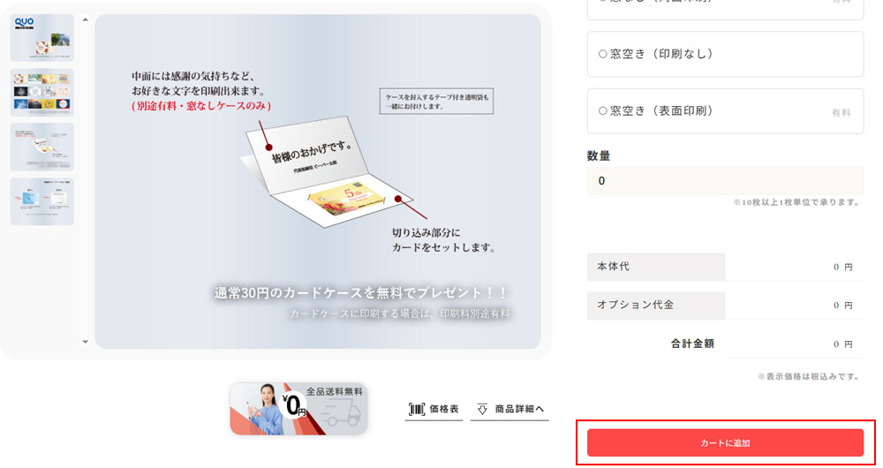Select 窓空き（印刷なし） radio option

(602, 54)
